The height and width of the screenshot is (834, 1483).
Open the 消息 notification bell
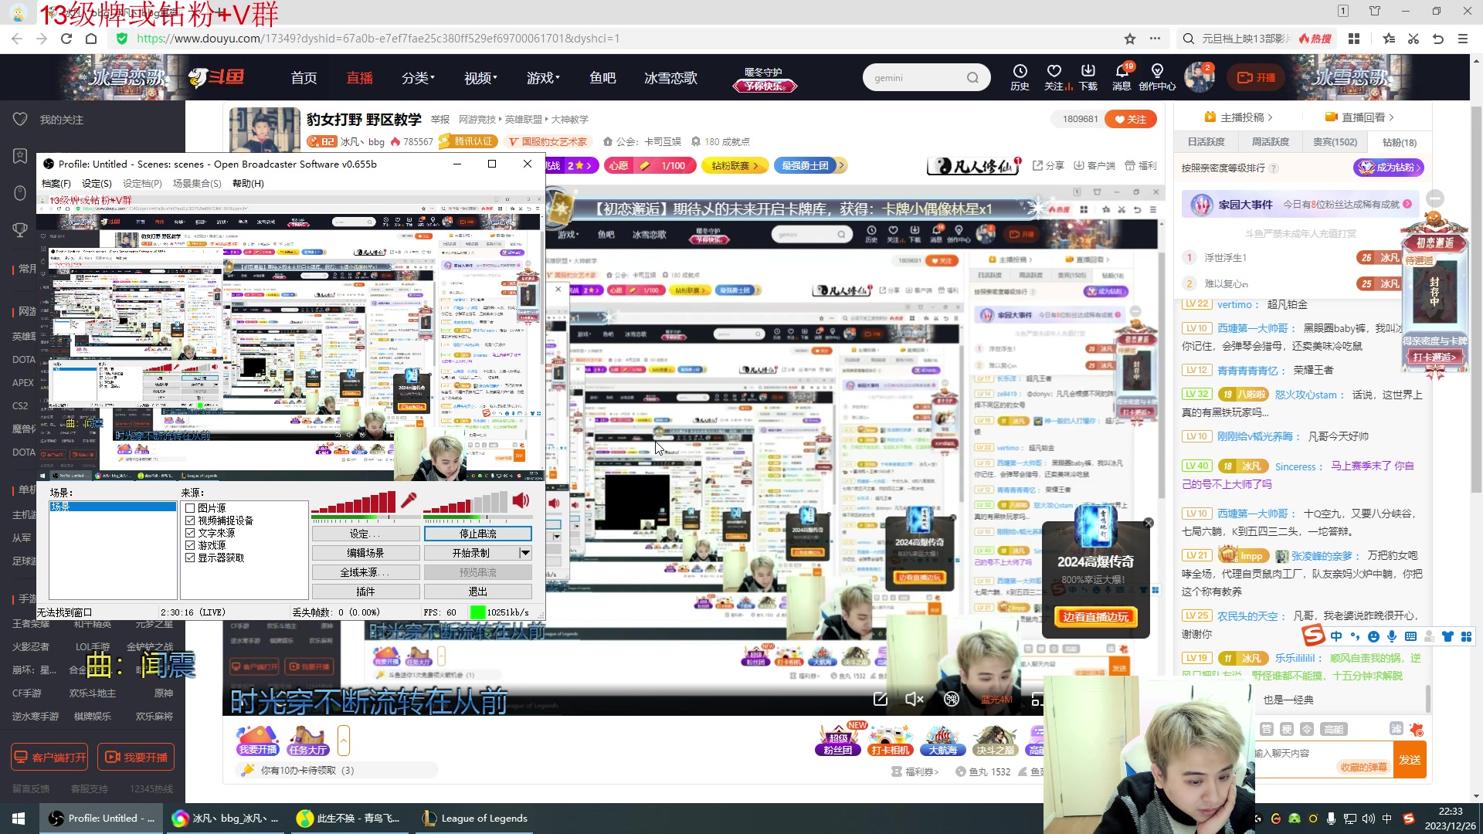1122,77
